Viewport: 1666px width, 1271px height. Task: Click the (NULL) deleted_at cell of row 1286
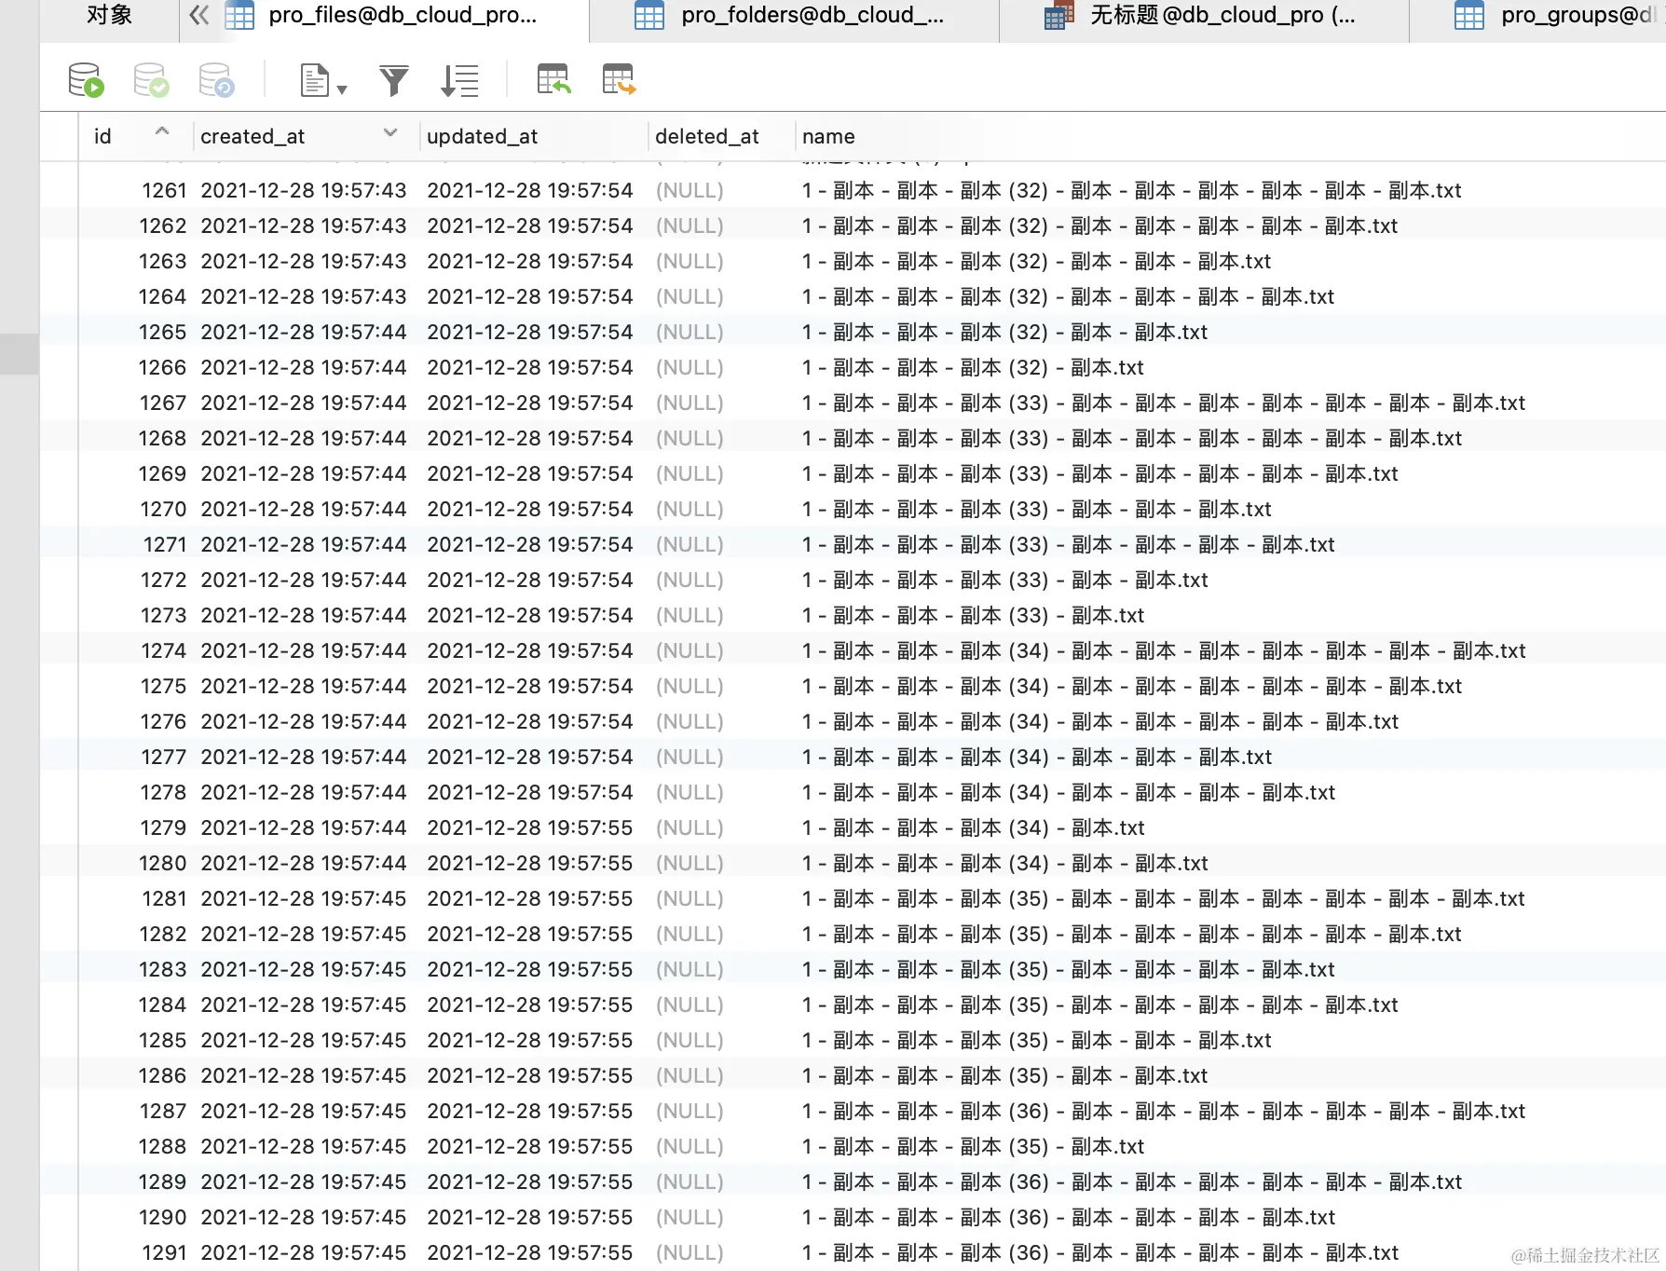click(x=690, y=1075)
